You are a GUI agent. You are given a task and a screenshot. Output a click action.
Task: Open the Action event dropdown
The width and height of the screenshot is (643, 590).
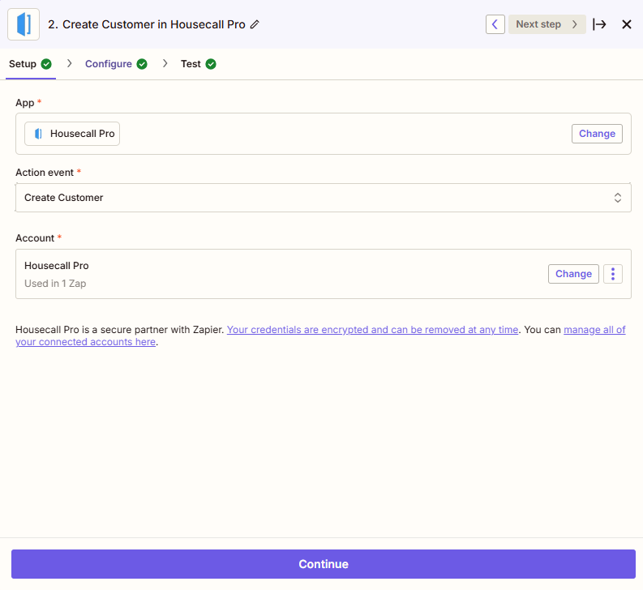pyautogui.click(x=324, y=198)
